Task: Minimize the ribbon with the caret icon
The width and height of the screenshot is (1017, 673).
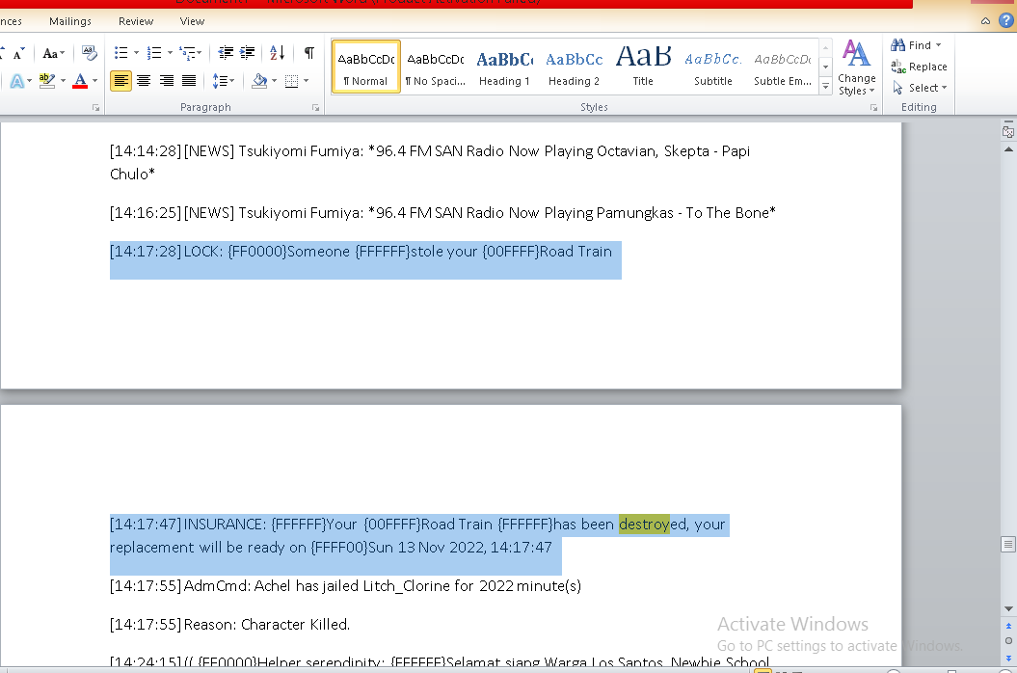Action: pyautogui.click(x=985, y=21)
